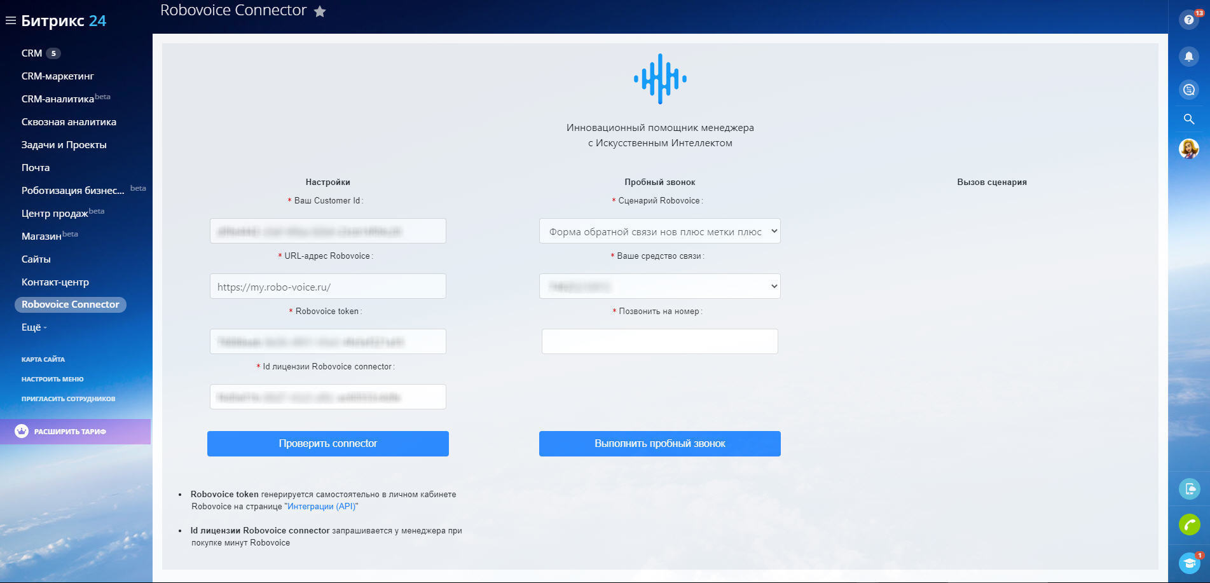
Task: Click Пригласить сотрудников link
Action: click(x=69, y=399)
